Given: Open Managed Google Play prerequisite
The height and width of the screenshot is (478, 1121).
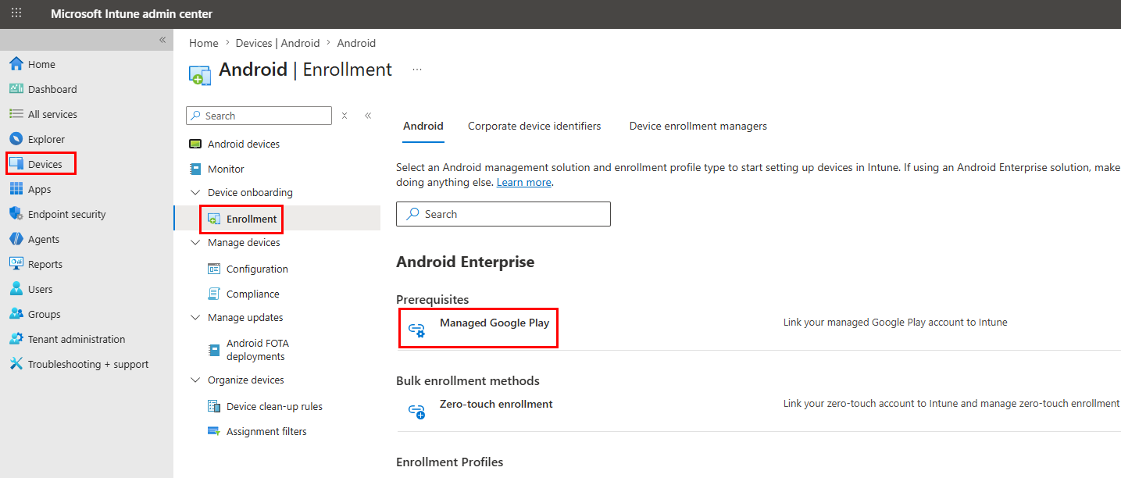Looking at the screenshot, I should coord(494,323).
